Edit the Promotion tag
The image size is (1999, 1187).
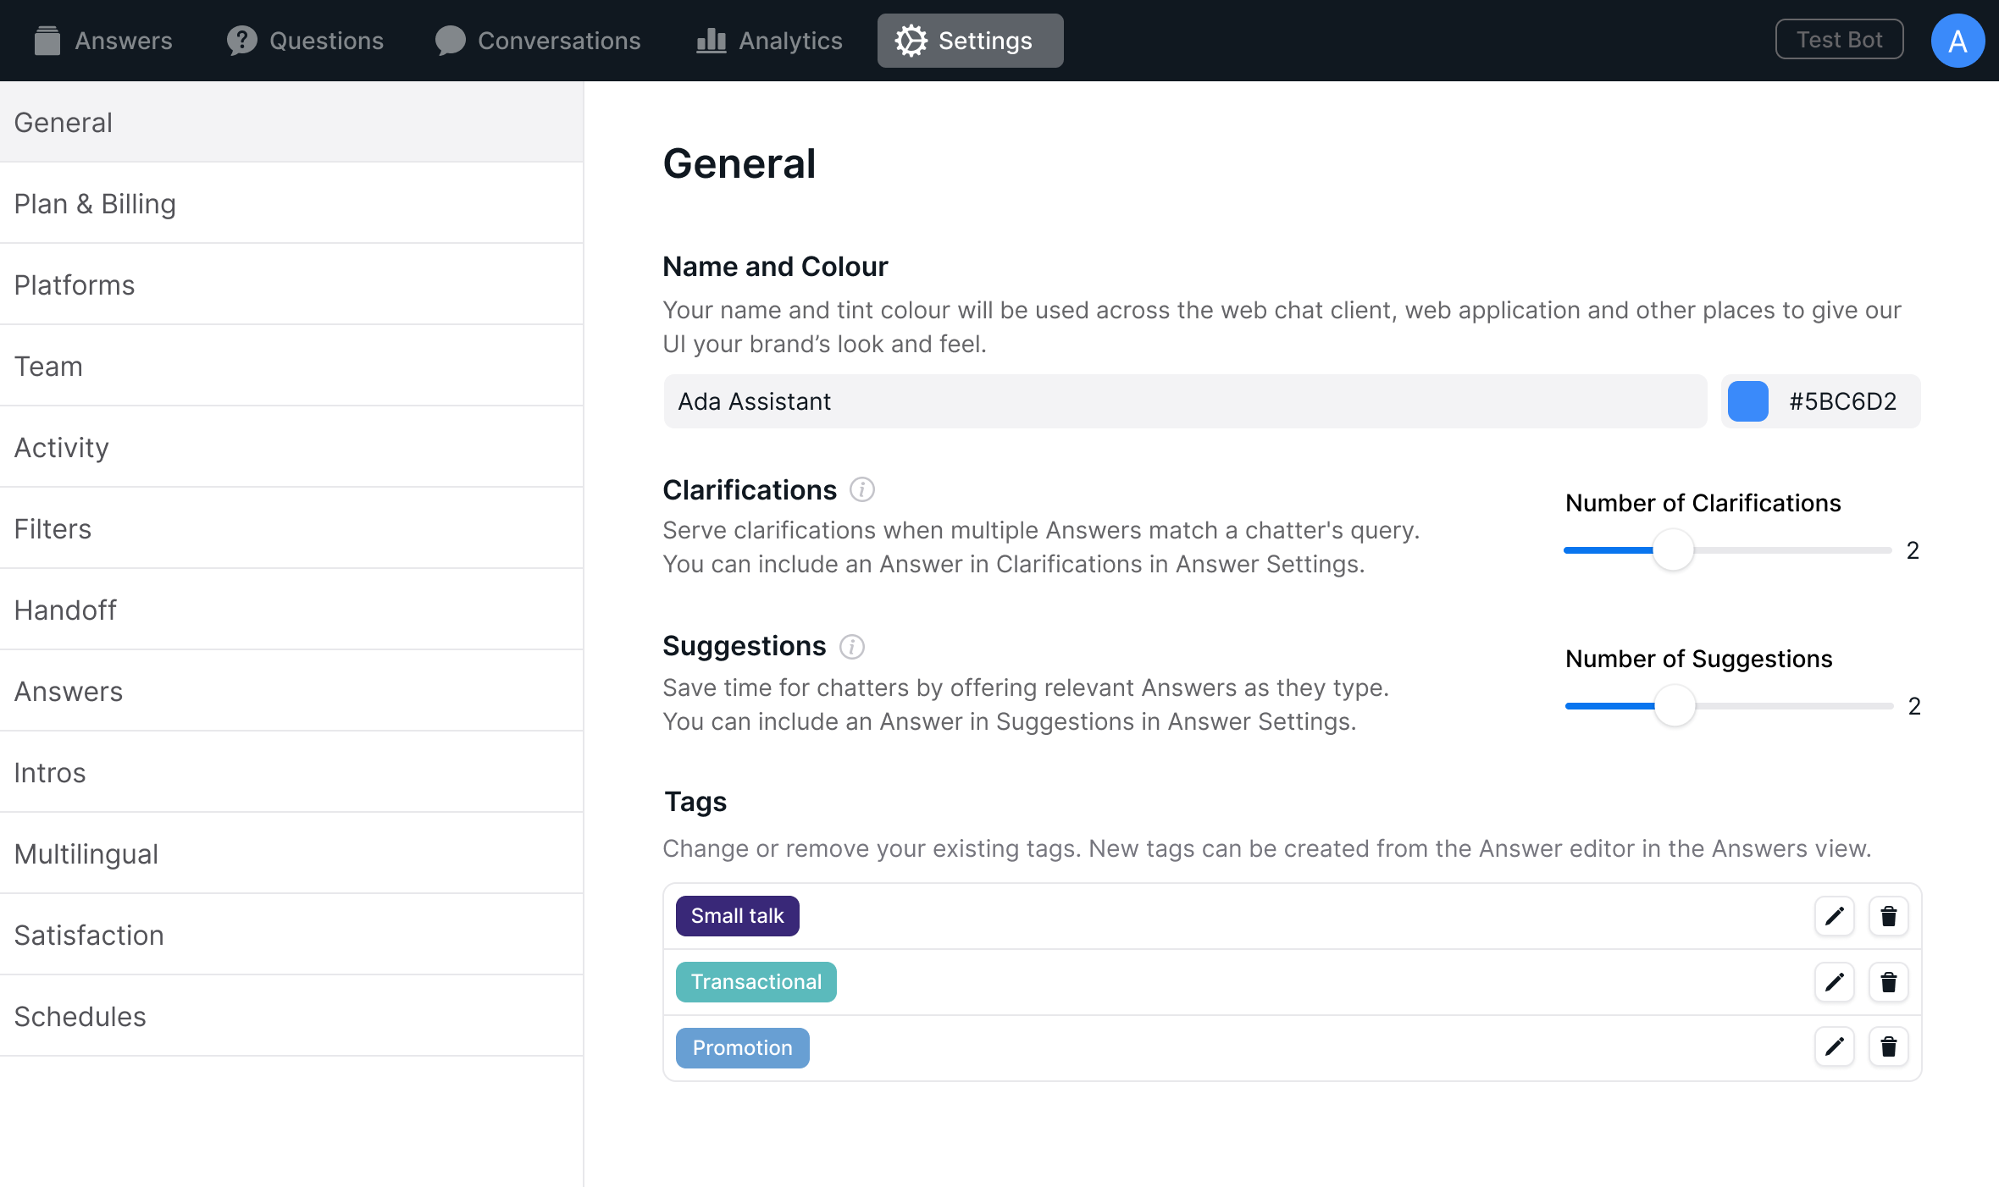1834,1047
